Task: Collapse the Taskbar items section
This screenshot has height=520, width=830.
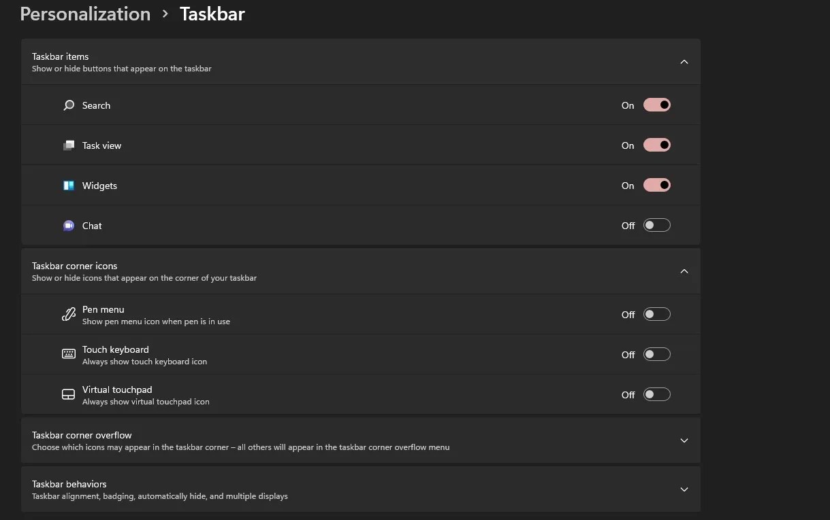Action: pos(684,61)
